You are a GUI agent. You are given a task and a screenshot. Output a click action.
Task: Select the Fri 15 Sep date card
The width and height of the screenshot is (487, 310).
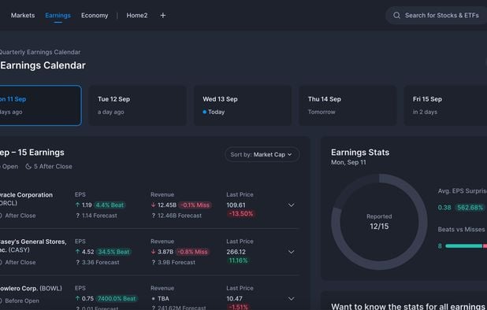pos(445,105)
